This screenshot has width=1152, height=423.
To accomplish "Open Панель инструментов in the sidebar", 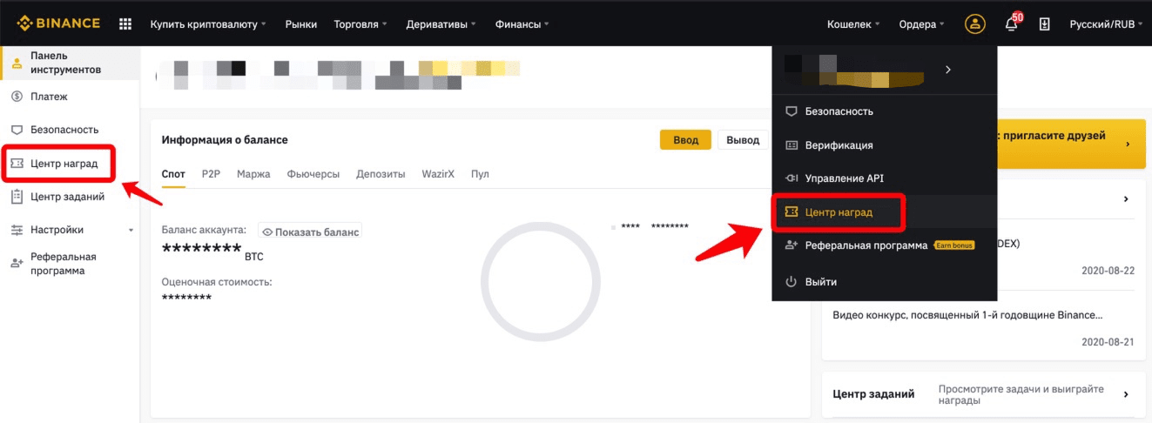I will (70, 63).
